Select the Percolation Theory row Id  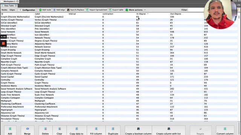(10, 119)
